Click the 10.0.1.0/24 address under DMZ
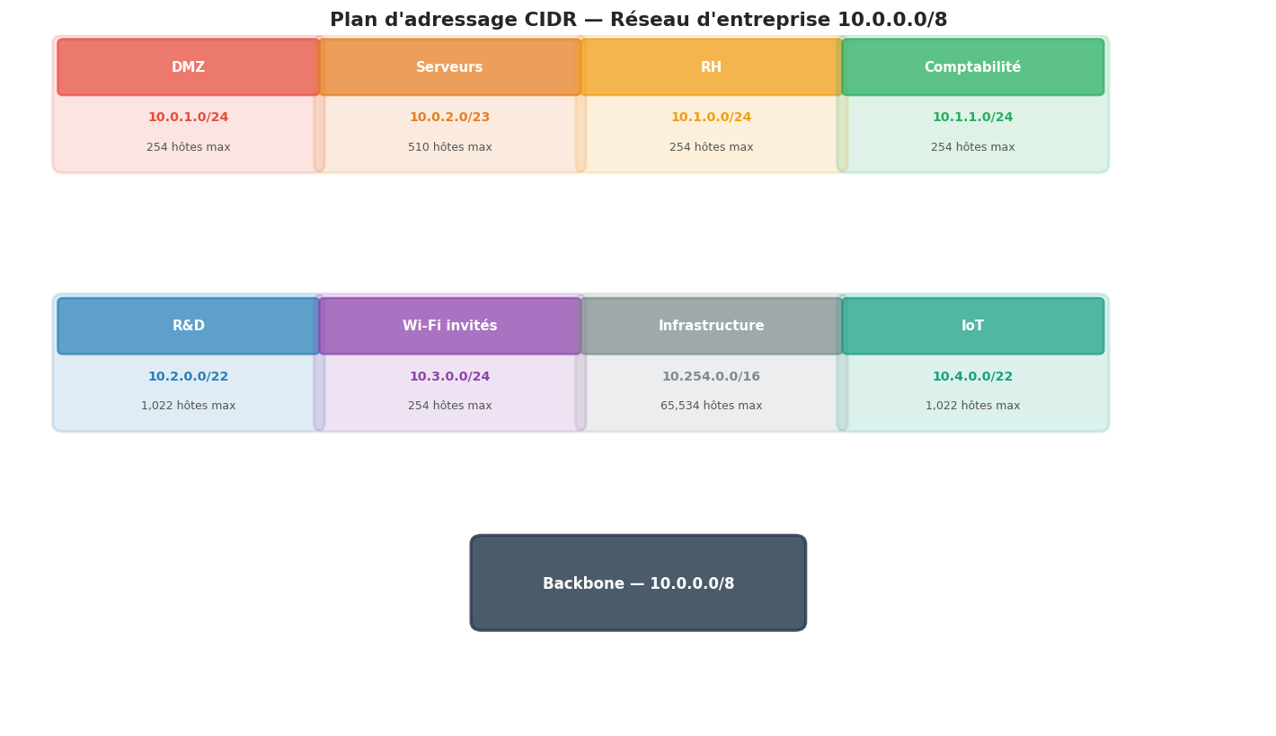Viewport: 1276px width, 736px height. [189, 118]
